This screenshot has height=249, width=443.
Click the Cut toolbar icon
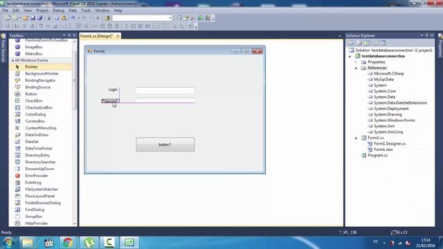coord(49,19)
